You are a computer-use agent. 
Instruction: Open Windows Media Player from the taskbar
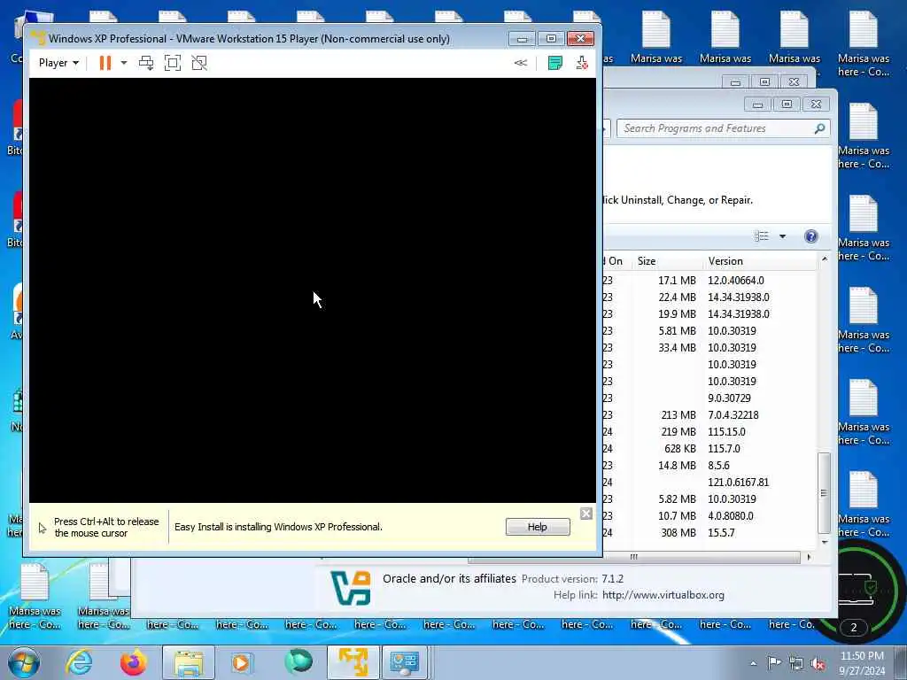tap(241, 662)
